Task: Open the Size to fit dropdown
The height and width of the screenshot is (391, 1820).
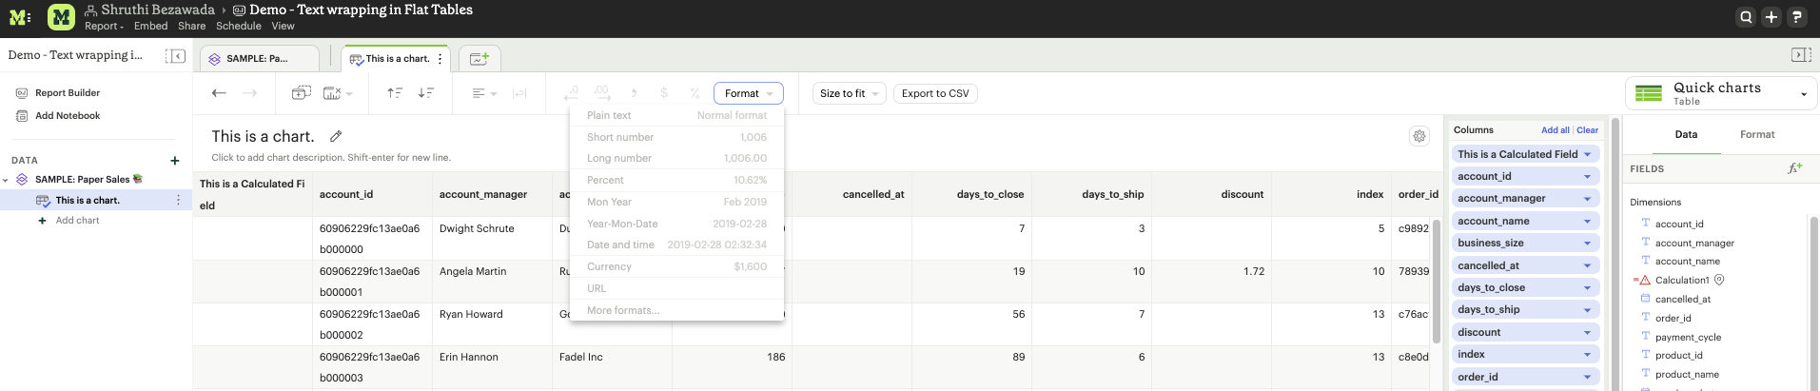Action: pyautogui.click(x=849, y=93)
